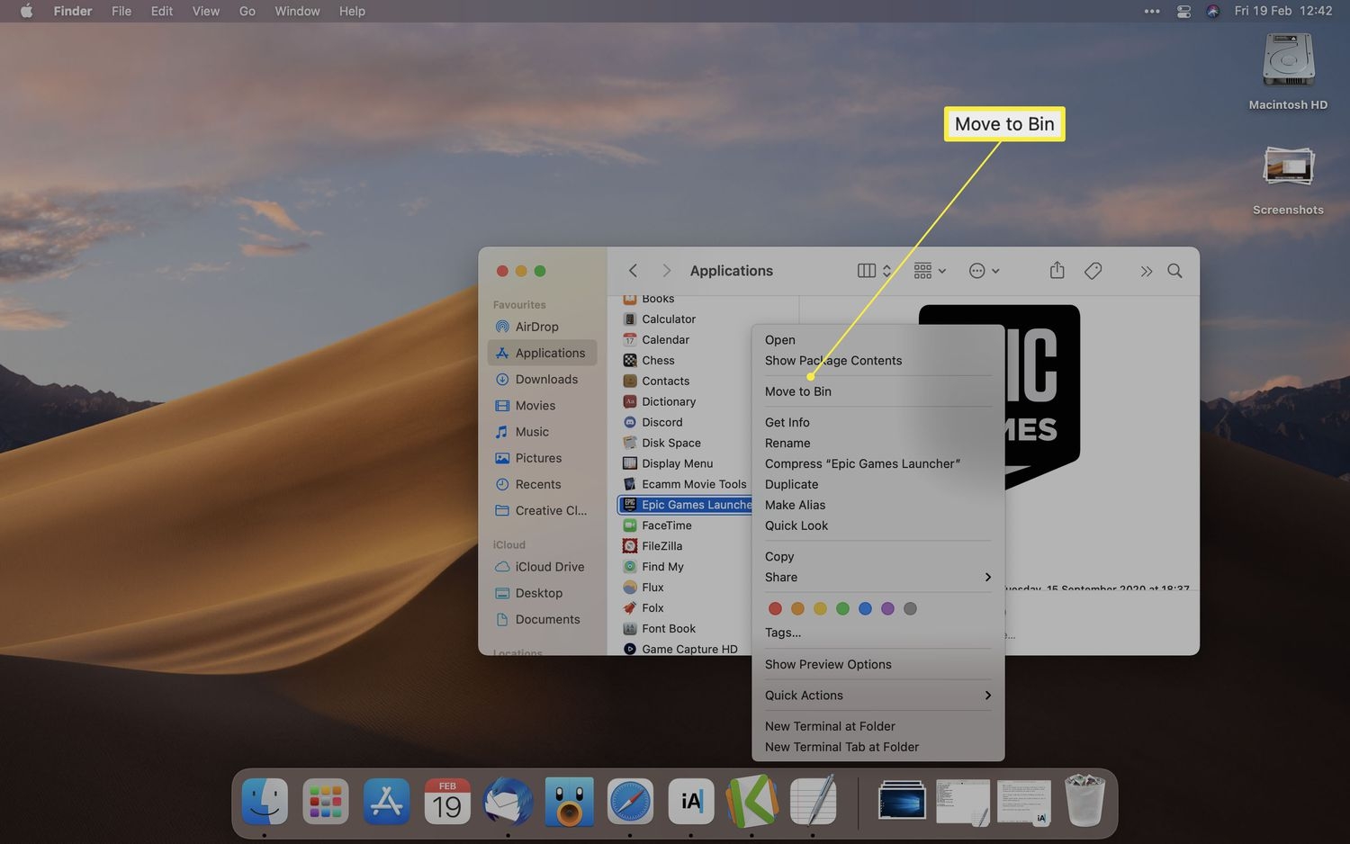
Task: Open the Window menu in menu bar
Action: tap(297, 11)
